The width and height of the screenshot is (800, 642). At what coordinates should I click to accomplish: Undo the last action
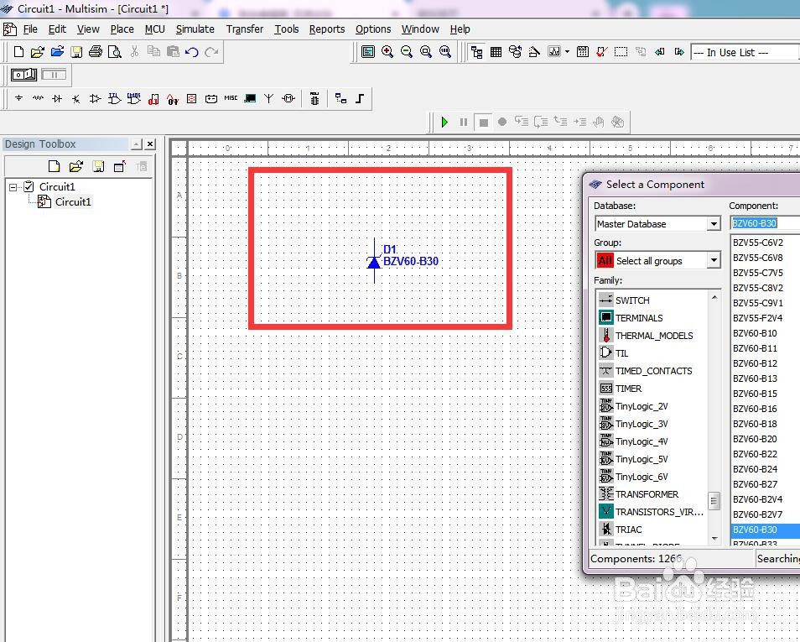click(192, 51)
